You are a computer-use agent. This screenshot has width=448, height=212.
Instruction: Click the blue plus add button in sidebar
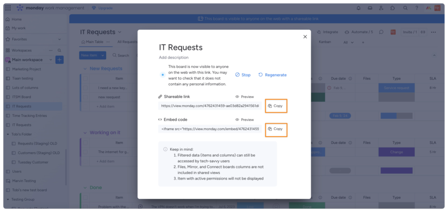pos(59,60)
